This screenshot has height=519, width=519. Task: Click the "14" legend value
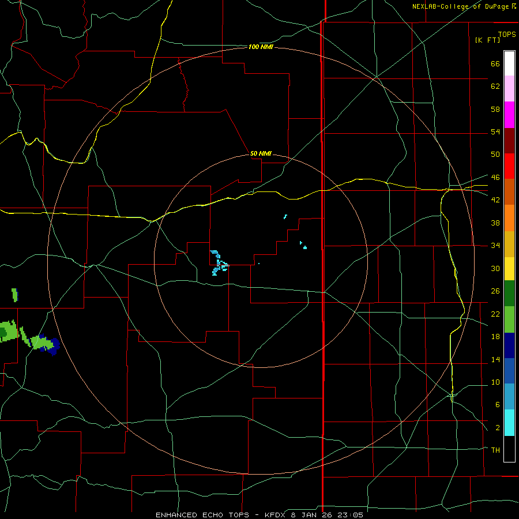495,359
